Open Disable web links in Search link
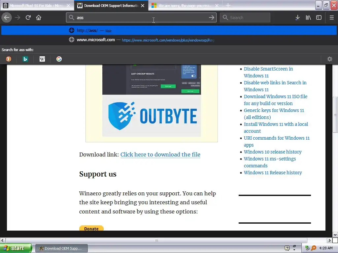This screenshot has height=253, width=338. click(x=275, y=86)
